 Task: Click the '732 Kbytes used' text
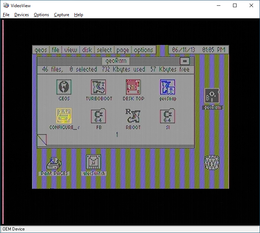coord(124,69)
